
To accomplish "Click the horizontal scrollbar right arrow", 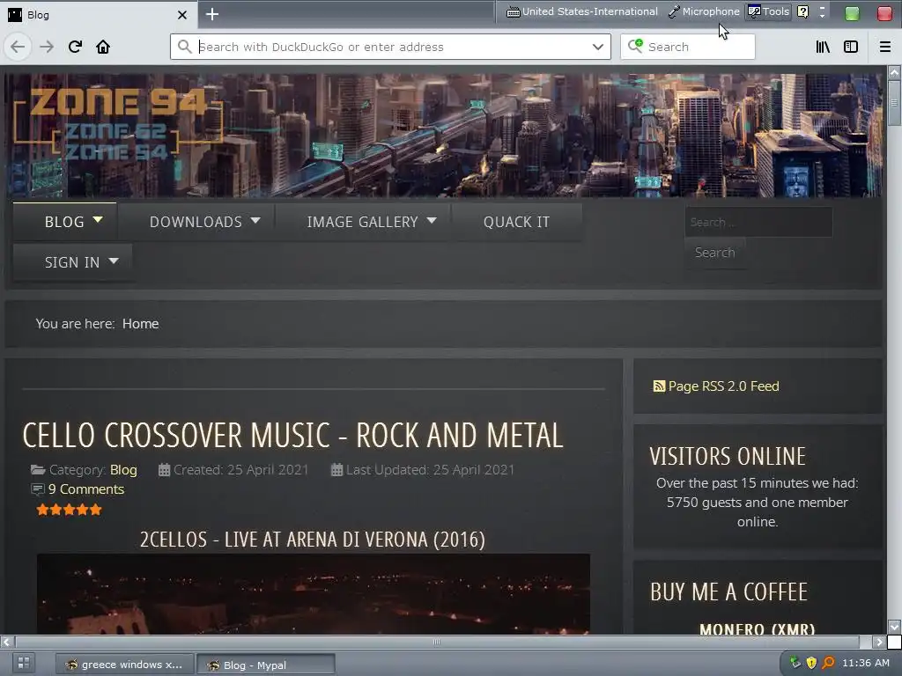I will point(879,642).
